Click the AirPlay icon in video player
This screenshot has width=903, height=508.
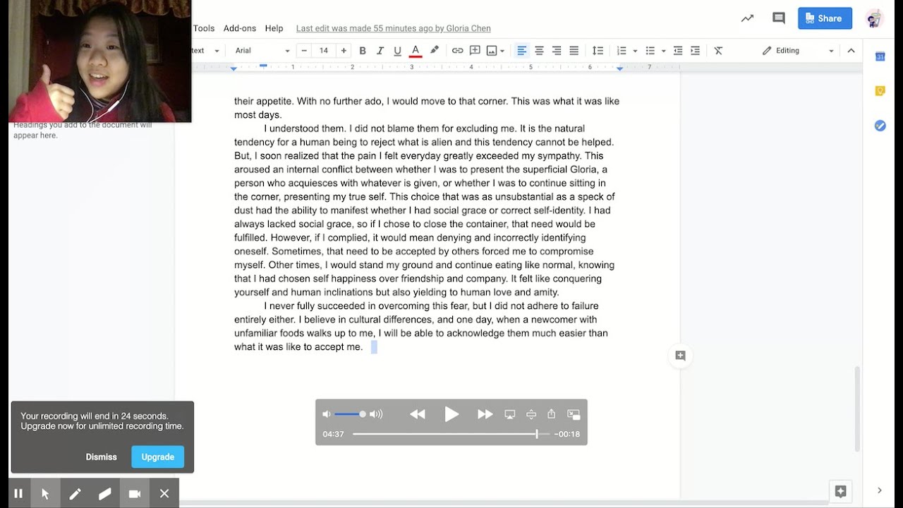(x=510, y=414)
